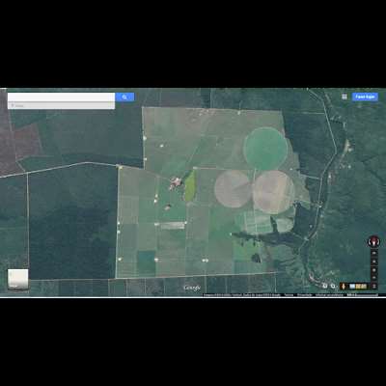This screenshot has height=386, width=386.
Task: Click the blue sign-in button top right
Action: coord(365,96)
